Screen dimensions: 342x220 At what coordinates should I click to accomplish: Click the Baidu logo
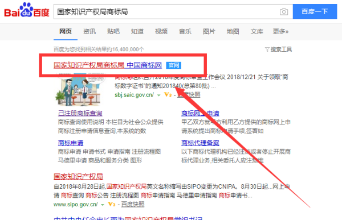(27, 10)
